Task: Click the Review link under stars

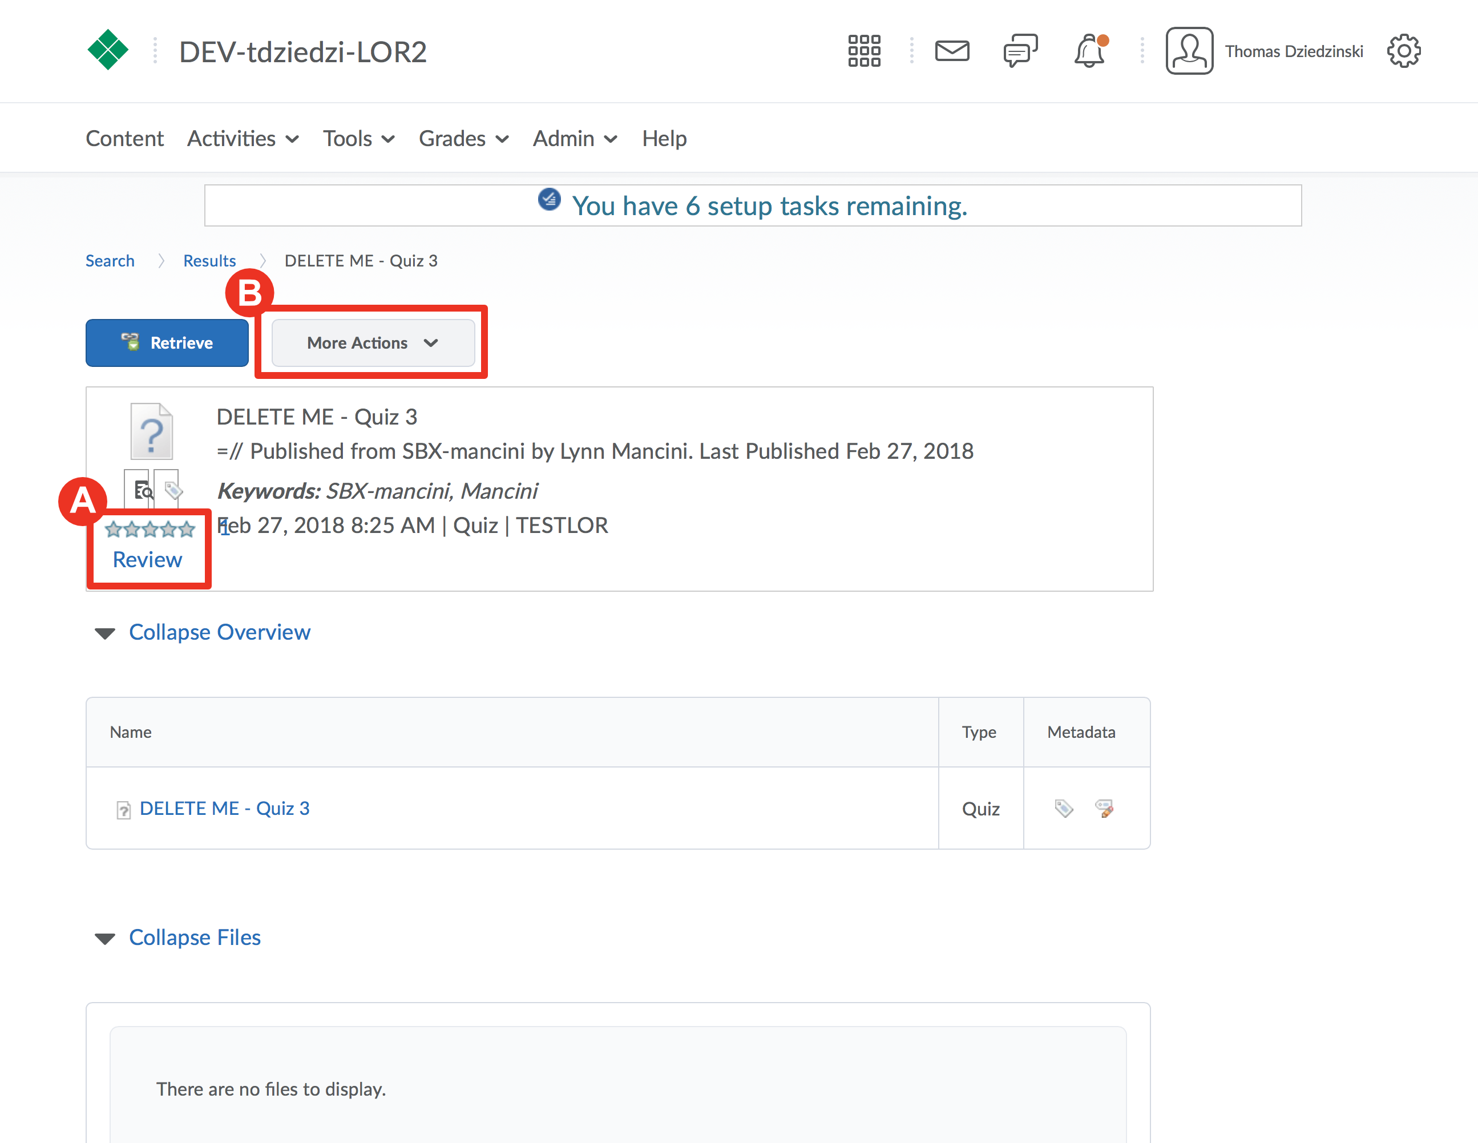Action: pos(147,560)
